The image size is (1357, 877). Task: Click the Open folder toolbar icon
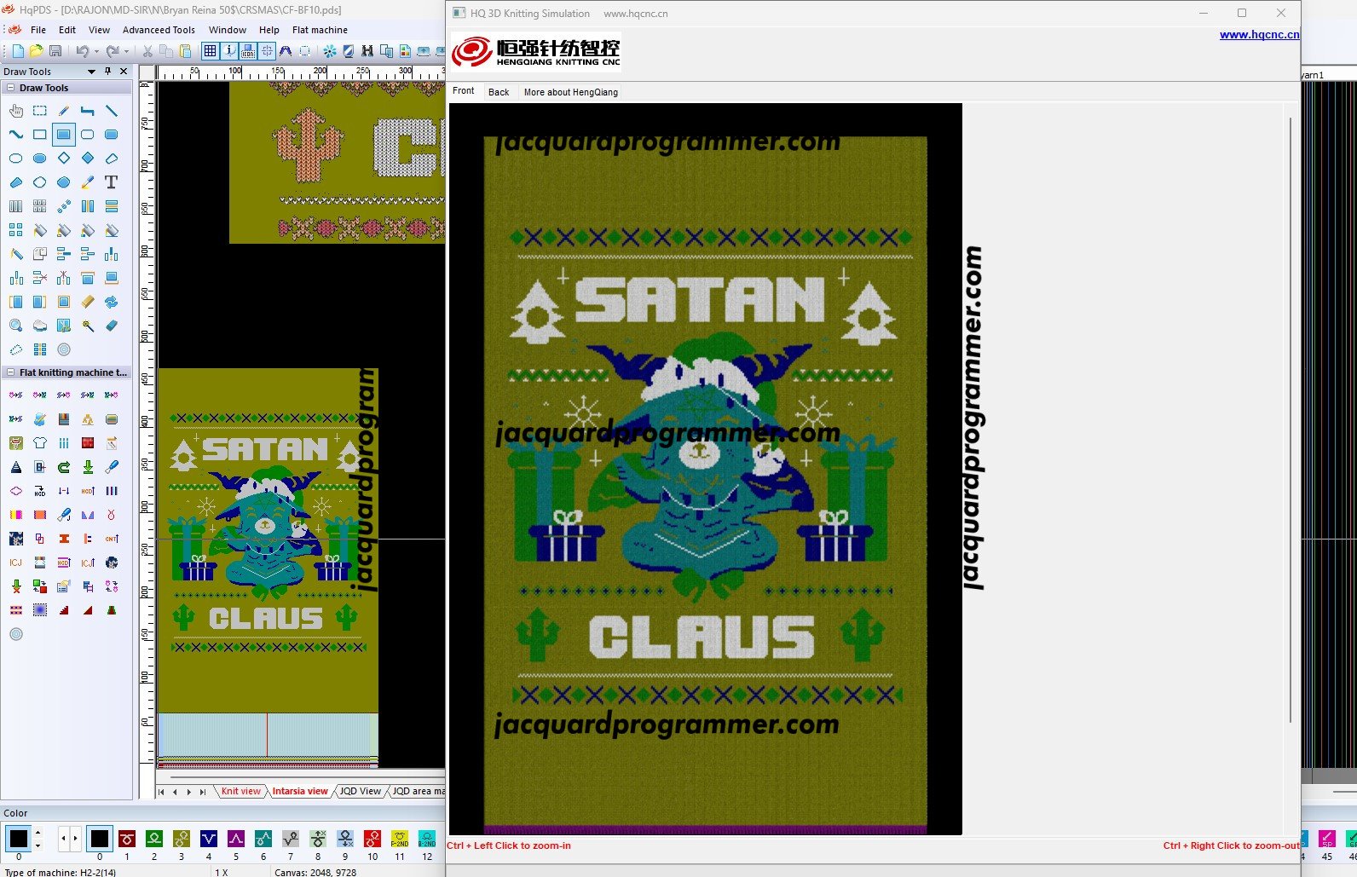[x=36, y=51]
